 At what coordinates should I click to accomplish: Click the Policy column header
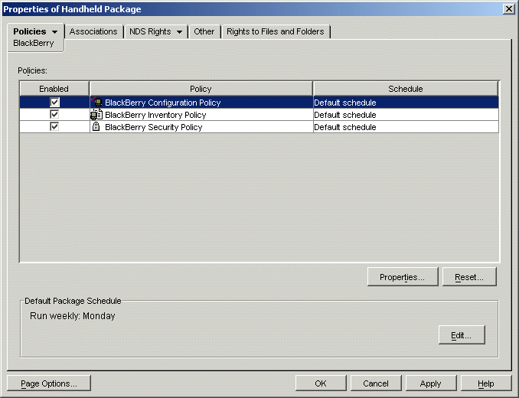[201, 89]
